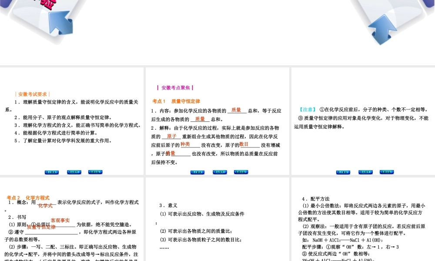Click middle blue button on 质量守恒定律 slide

tap(220, 172)
